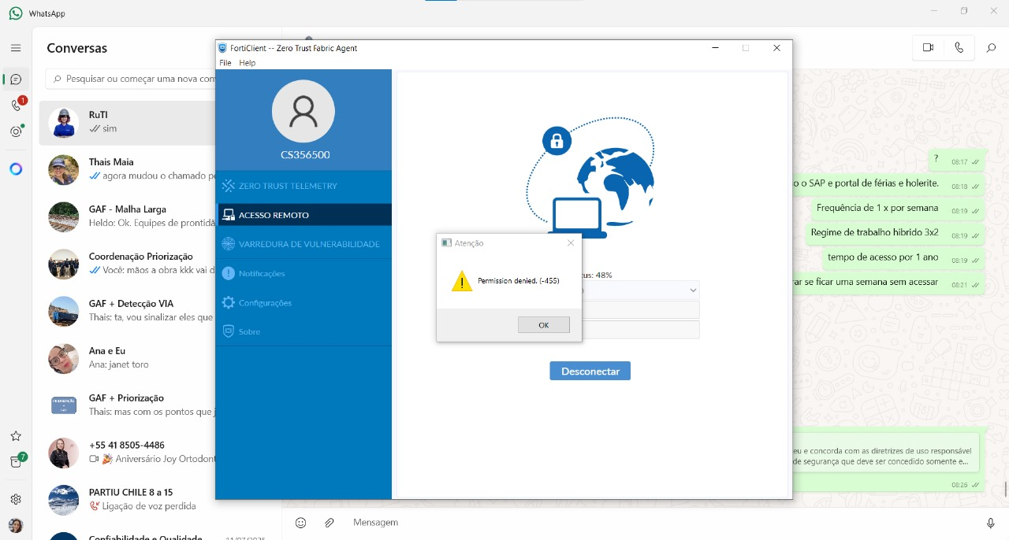Click OK in the Atenção dialog
Image resolution: width=1009 pixels, height=540 pixels.
click(x=544, y=325)
